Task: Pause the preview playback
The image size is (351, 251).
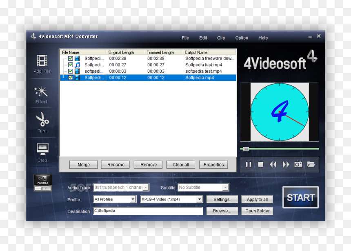Action: click(x=249, y=165)
